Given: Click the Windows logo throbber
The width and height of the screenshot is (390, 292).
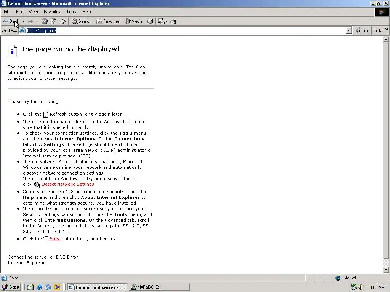Looking at the screenshot, I should (382, 12).
